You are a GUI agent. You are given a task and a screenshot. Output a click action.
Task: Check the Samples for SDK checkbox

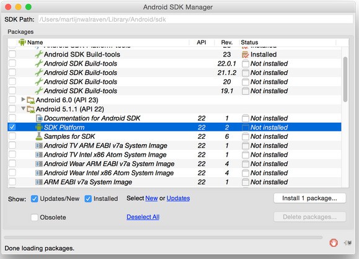pos(12,136)
